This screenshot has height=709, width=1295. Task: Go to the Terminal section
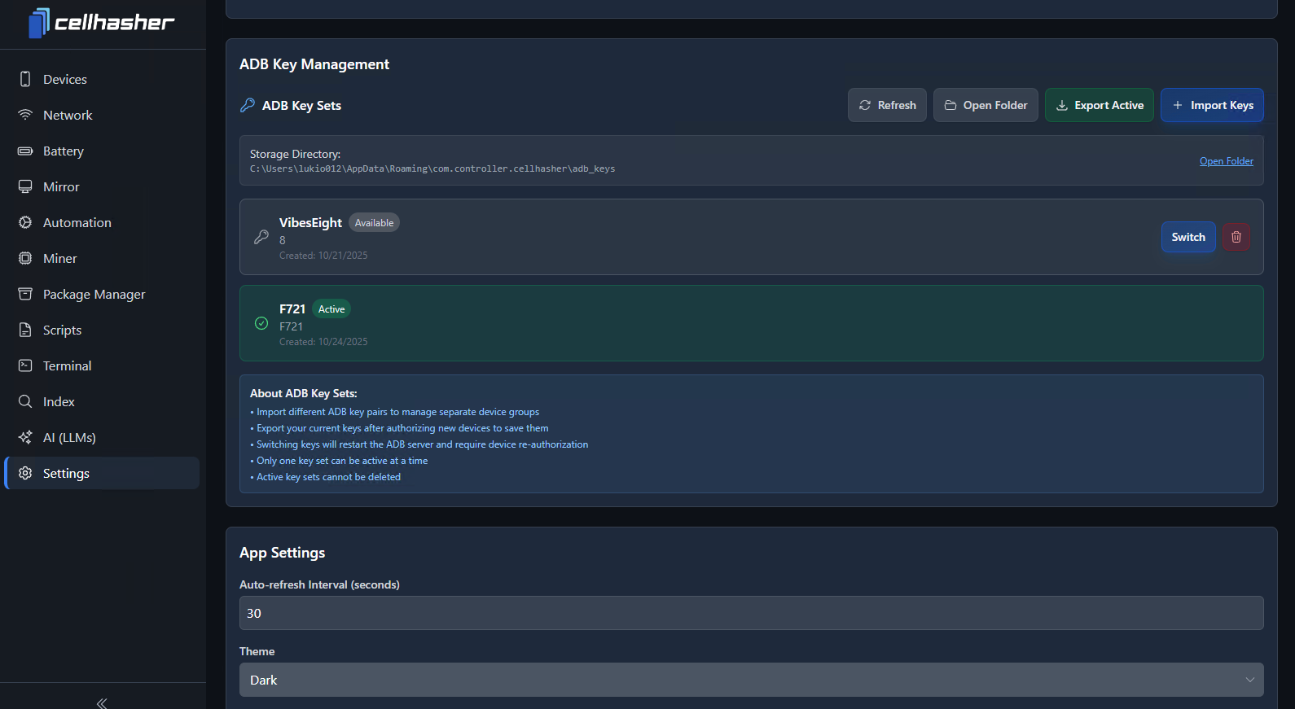pyautogui.click(x=67, y=365)
